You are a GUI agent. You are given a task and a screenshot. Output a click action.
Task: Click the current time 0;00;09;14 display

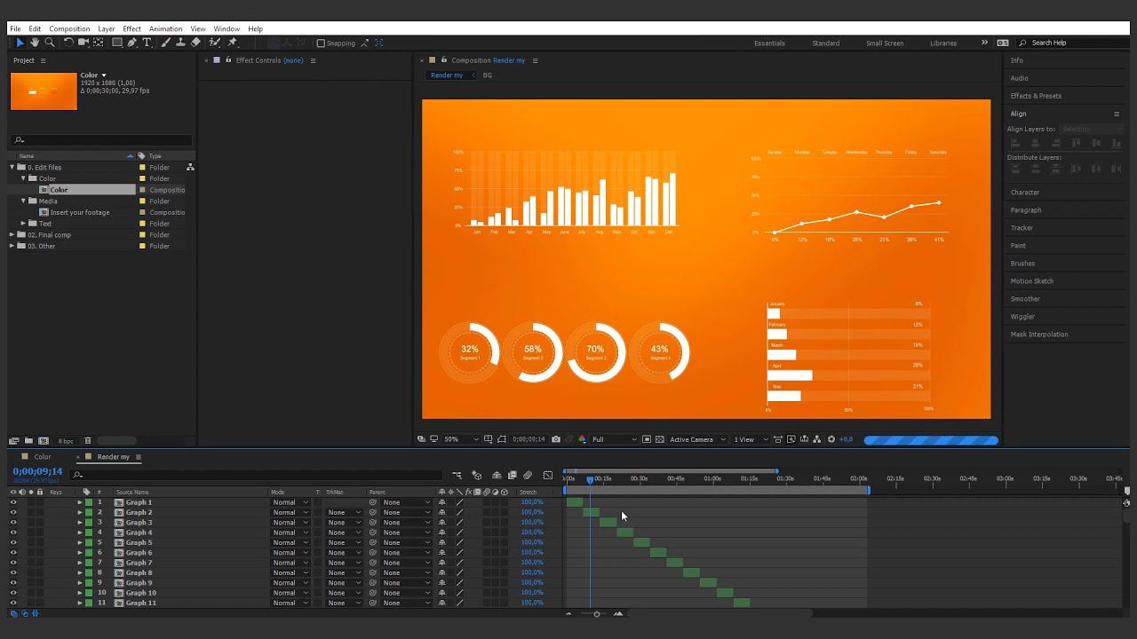[x=37, y=471]
